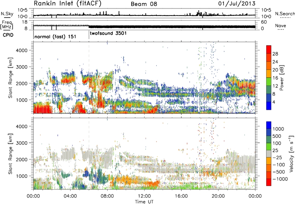The width and height of the screenshot is (295, 204).
Task: Click the blue segment of the power color bar
Action: click(269, 106)
